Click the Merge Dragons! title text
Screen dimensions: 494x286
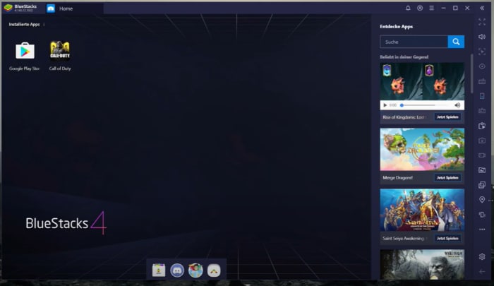(x=397, y=178)
